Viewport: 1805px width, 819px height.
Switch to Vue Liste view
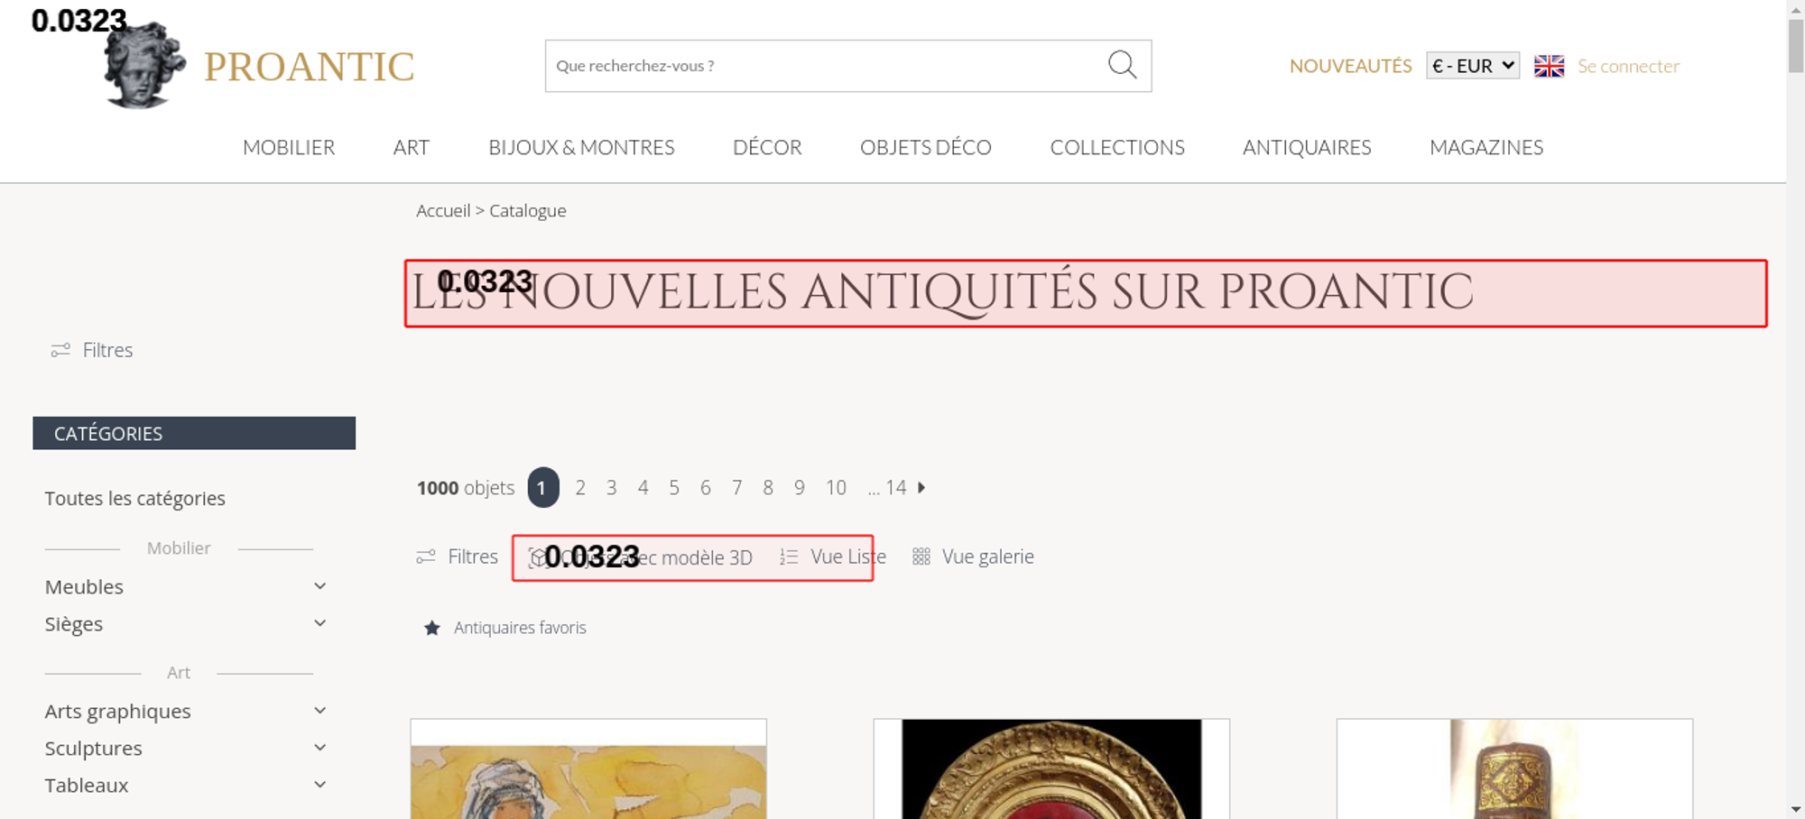(833, 557)
